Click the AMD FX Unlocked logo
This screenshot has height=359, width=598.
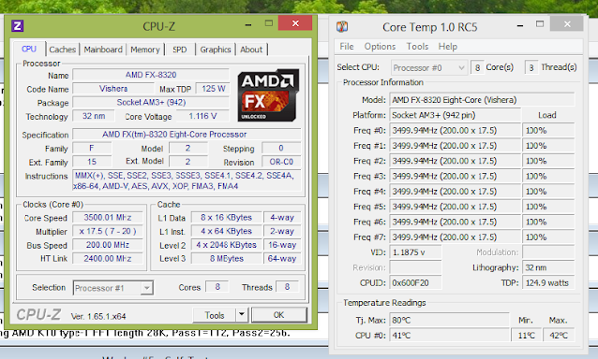click(x=268, y=95)
